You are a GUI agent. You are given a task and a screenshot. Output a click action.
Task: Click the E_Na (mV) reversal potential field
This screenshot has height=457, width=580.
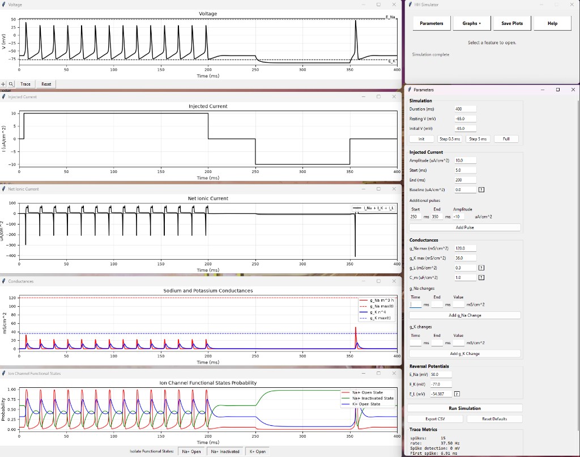[441, 374]
